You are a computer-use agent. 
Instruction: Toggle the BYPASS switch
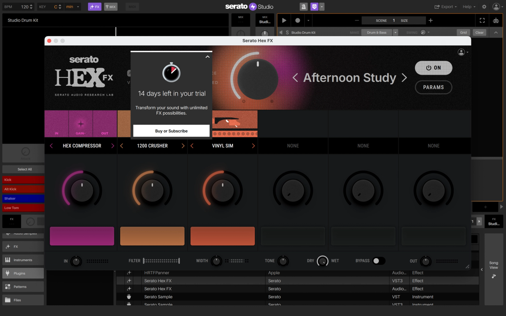coord(379,261)
